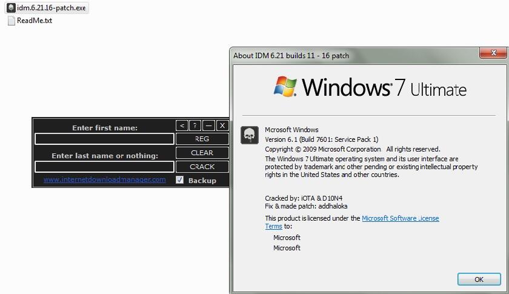Image resolution: width=509 pixels, height=294 pixels.
Task: Click the 'Fix & made patch: addhaloka' text
Action: click(306, 206)
